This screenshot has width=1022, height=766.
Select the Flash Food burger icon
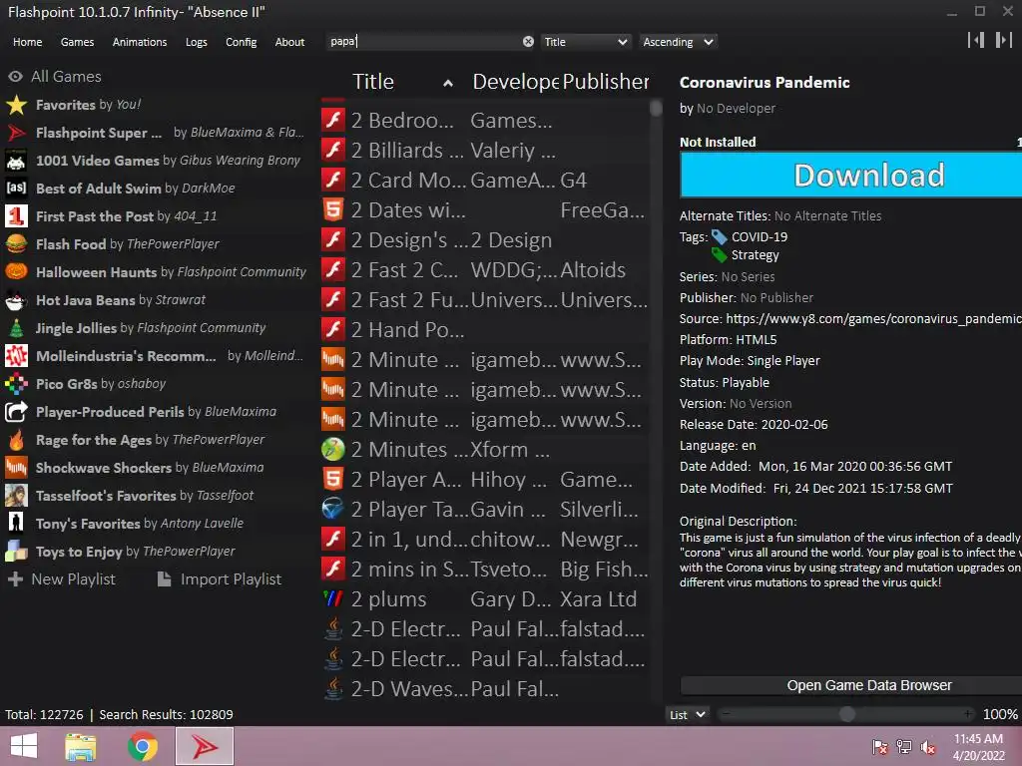click(x=16, y=244)
